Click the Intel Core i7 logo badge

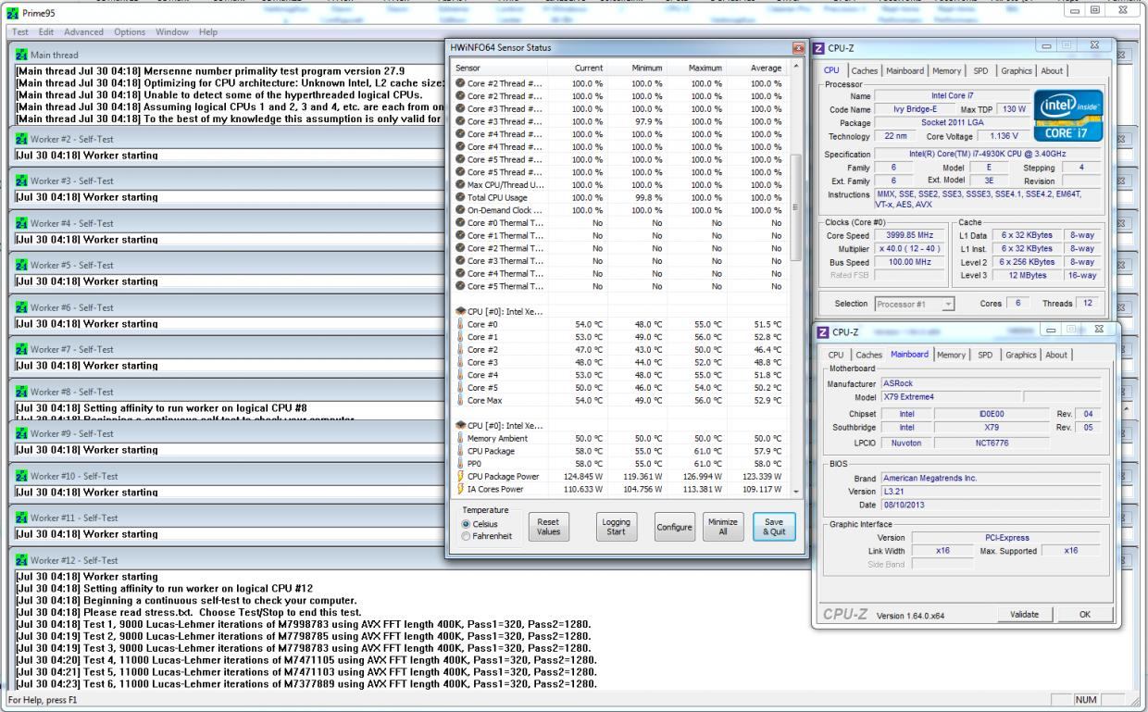(1068, 116)
